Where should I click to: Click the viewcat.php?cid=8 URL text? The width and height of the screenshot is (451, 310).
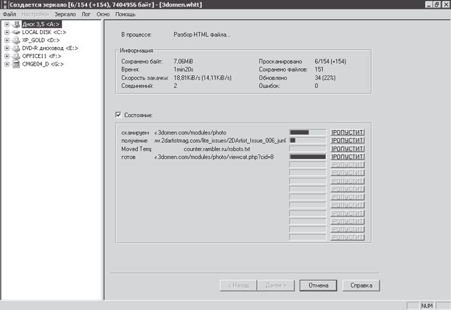point(214,157)
